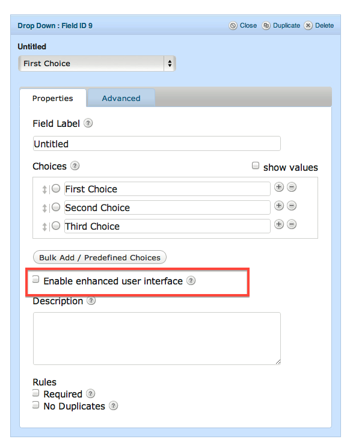Image resolution: width=353 pixels, height=448 pixels.
Task: Enable the enhanced user interface checkbox
Action: [x=35, y=279]
